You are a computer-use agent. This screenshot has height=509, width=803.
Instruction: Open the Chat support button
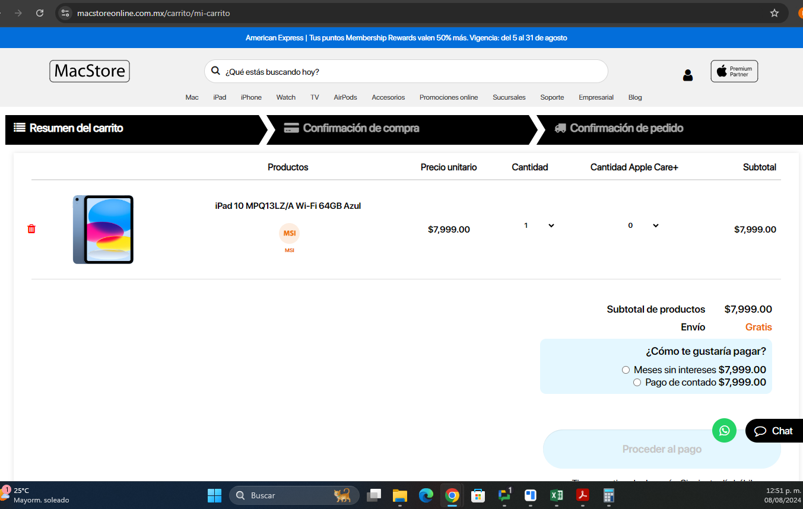[774, 431]
